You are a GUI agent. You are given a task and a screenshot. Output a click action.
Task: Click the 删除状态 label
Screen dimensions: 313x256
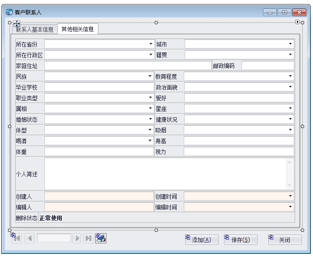[26, 218]
